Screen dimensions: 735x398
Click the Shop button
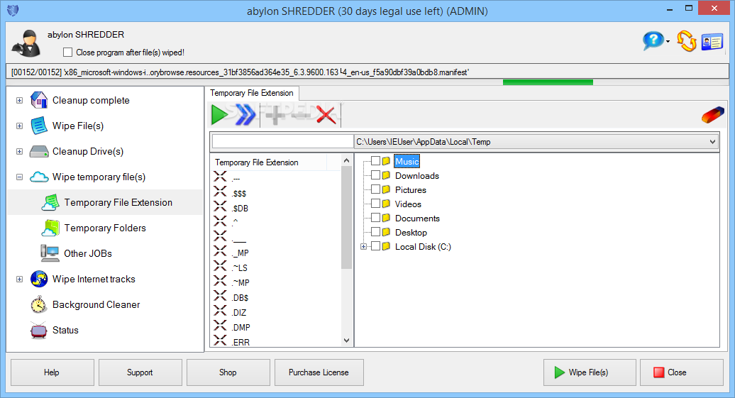click(x=228, y=372)
